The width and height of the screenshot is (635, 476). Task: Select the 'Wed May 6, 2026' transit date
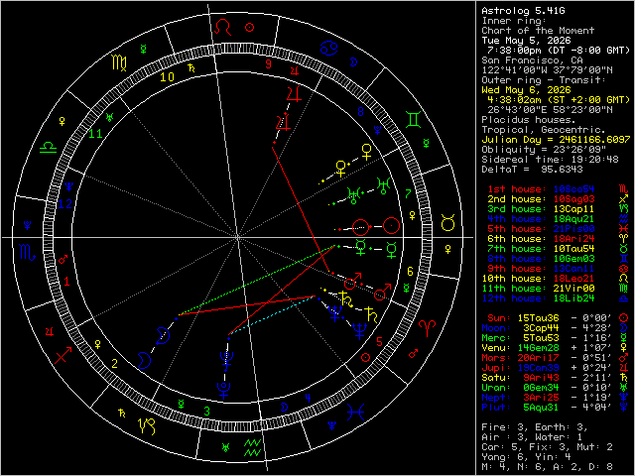[526, 90]
